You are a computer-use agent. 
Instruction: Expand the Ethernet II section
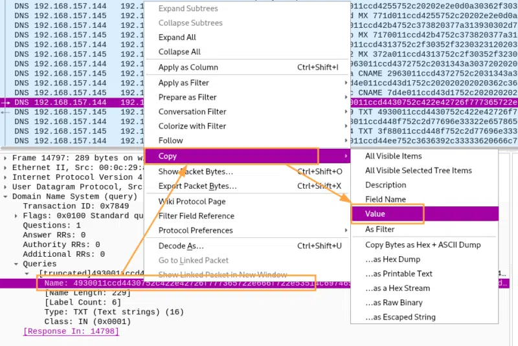[x=6, y=167]
